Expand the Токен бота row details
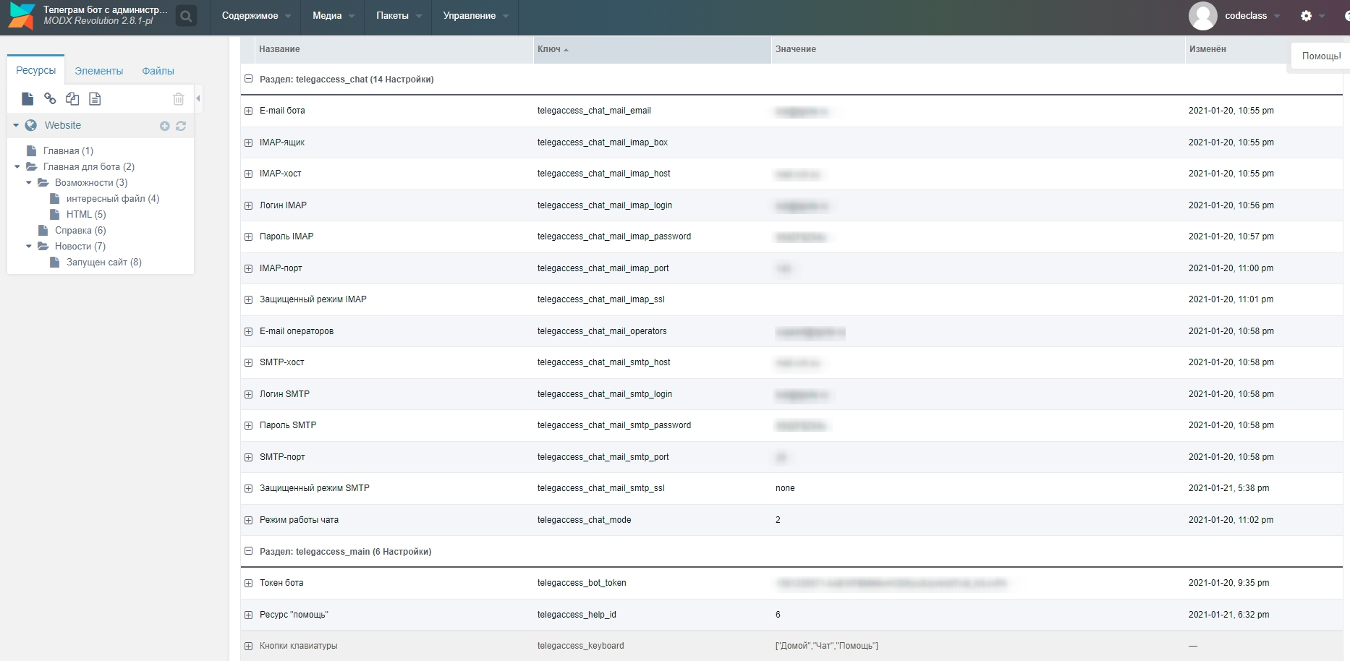This screenshot has width=1350, height=661. click(248, 583)
